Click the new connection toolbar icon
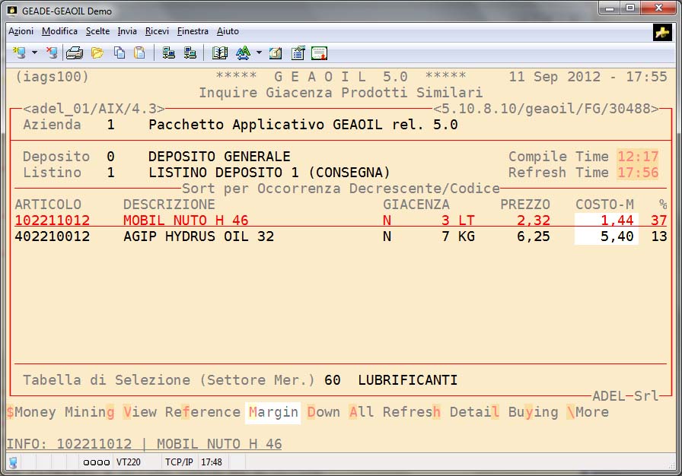 click(19, 52)
